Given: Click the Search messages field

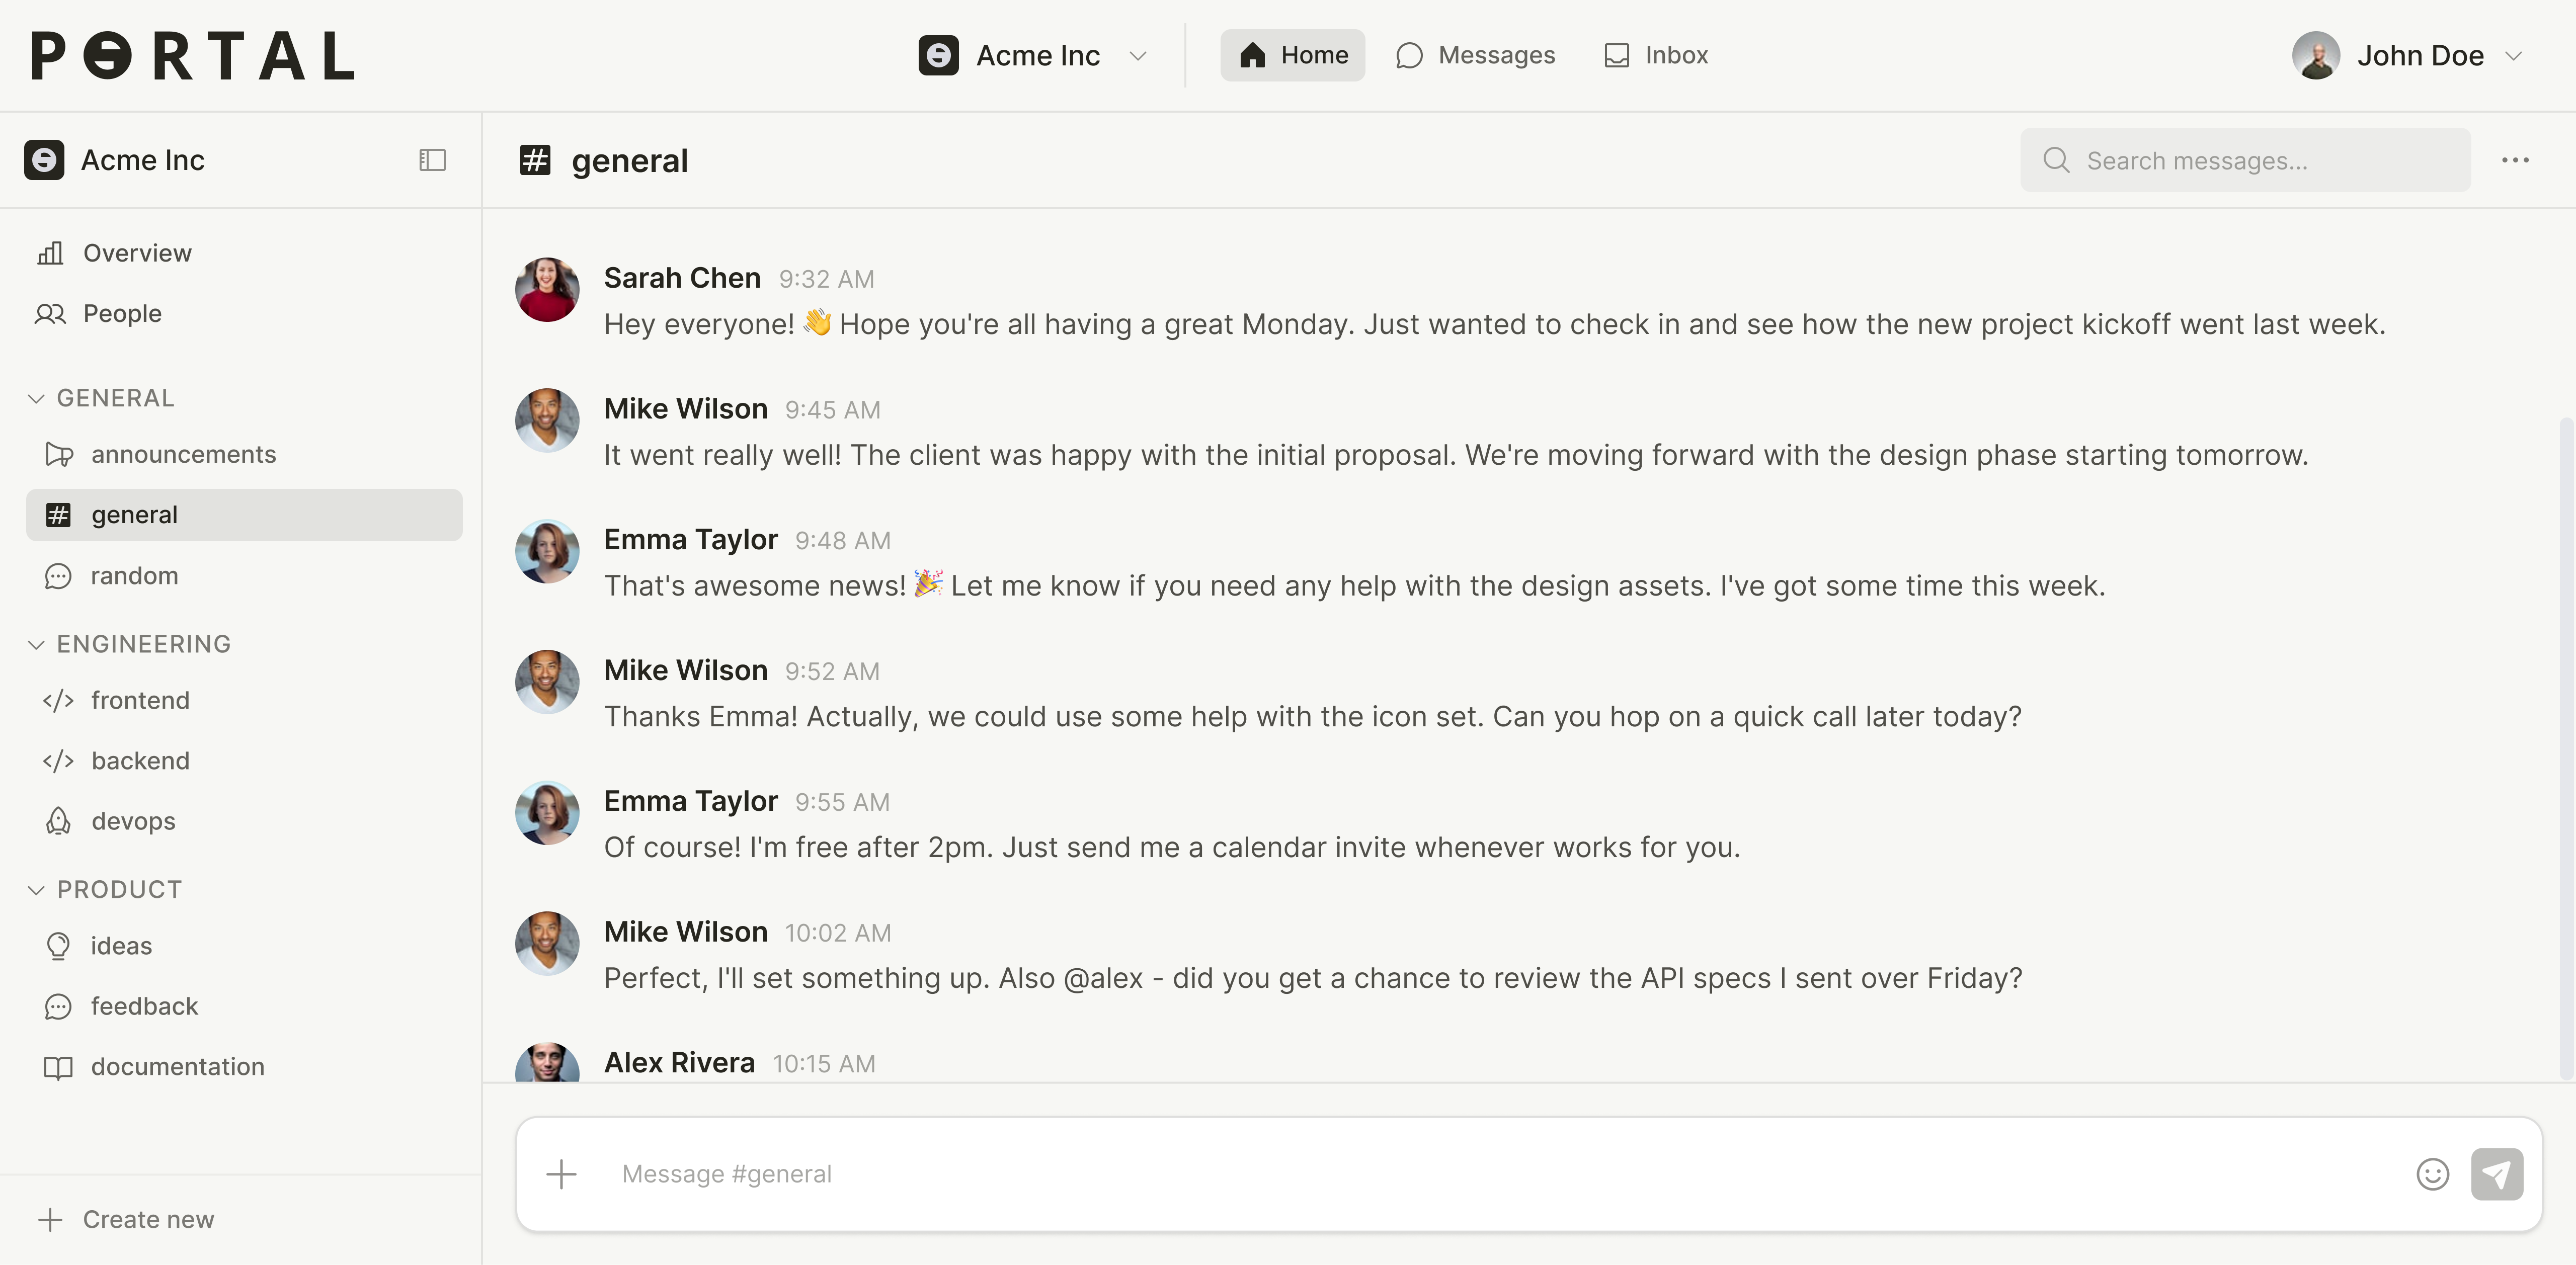Looking at the screenshot, I should click(x=2245, y=160).
